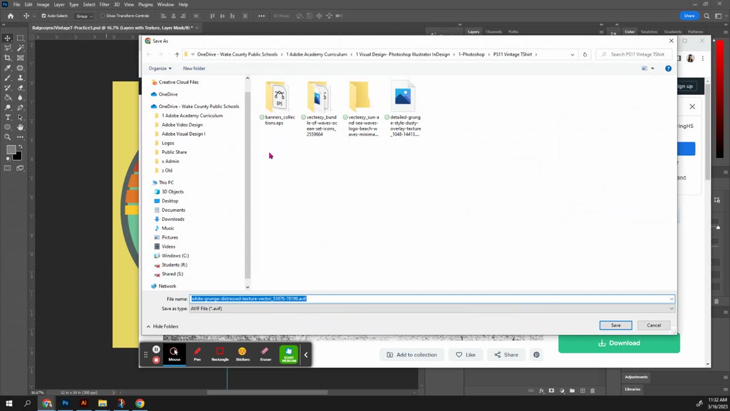Open Save As dialog help icon
This screenshot has height=411, width=730.
click(x=668, y=68)
